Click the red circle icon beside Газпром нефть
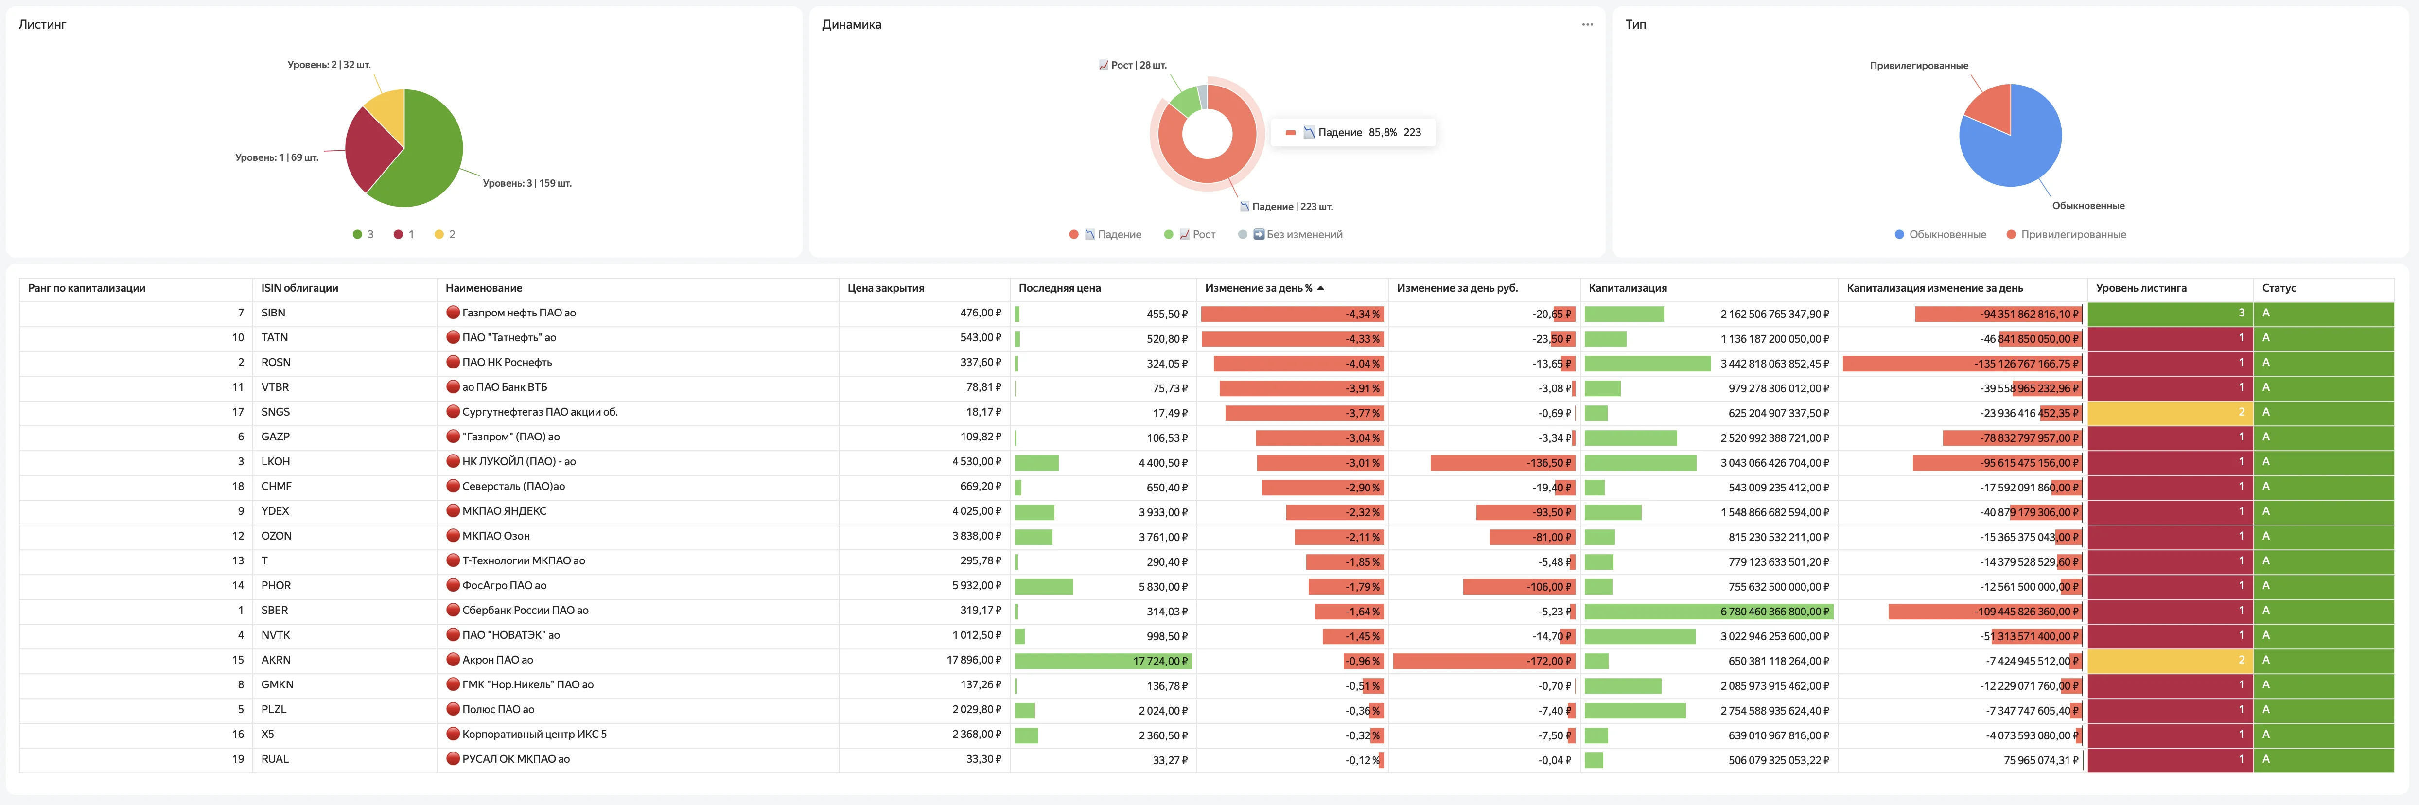This screenshot has height=805, width=2419. click(x=453, y=313)
